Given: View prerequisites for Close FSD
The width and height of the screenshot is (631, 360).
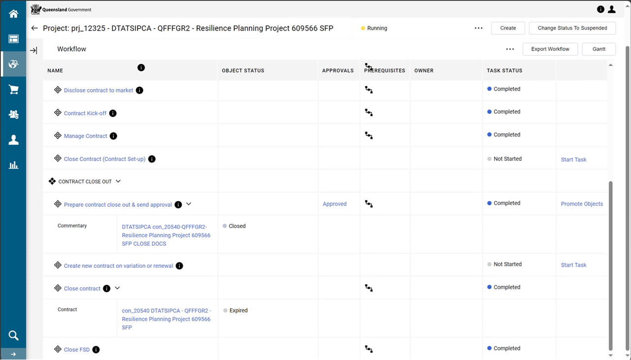Looking at the screenshot, I should [x=369, y=349].
